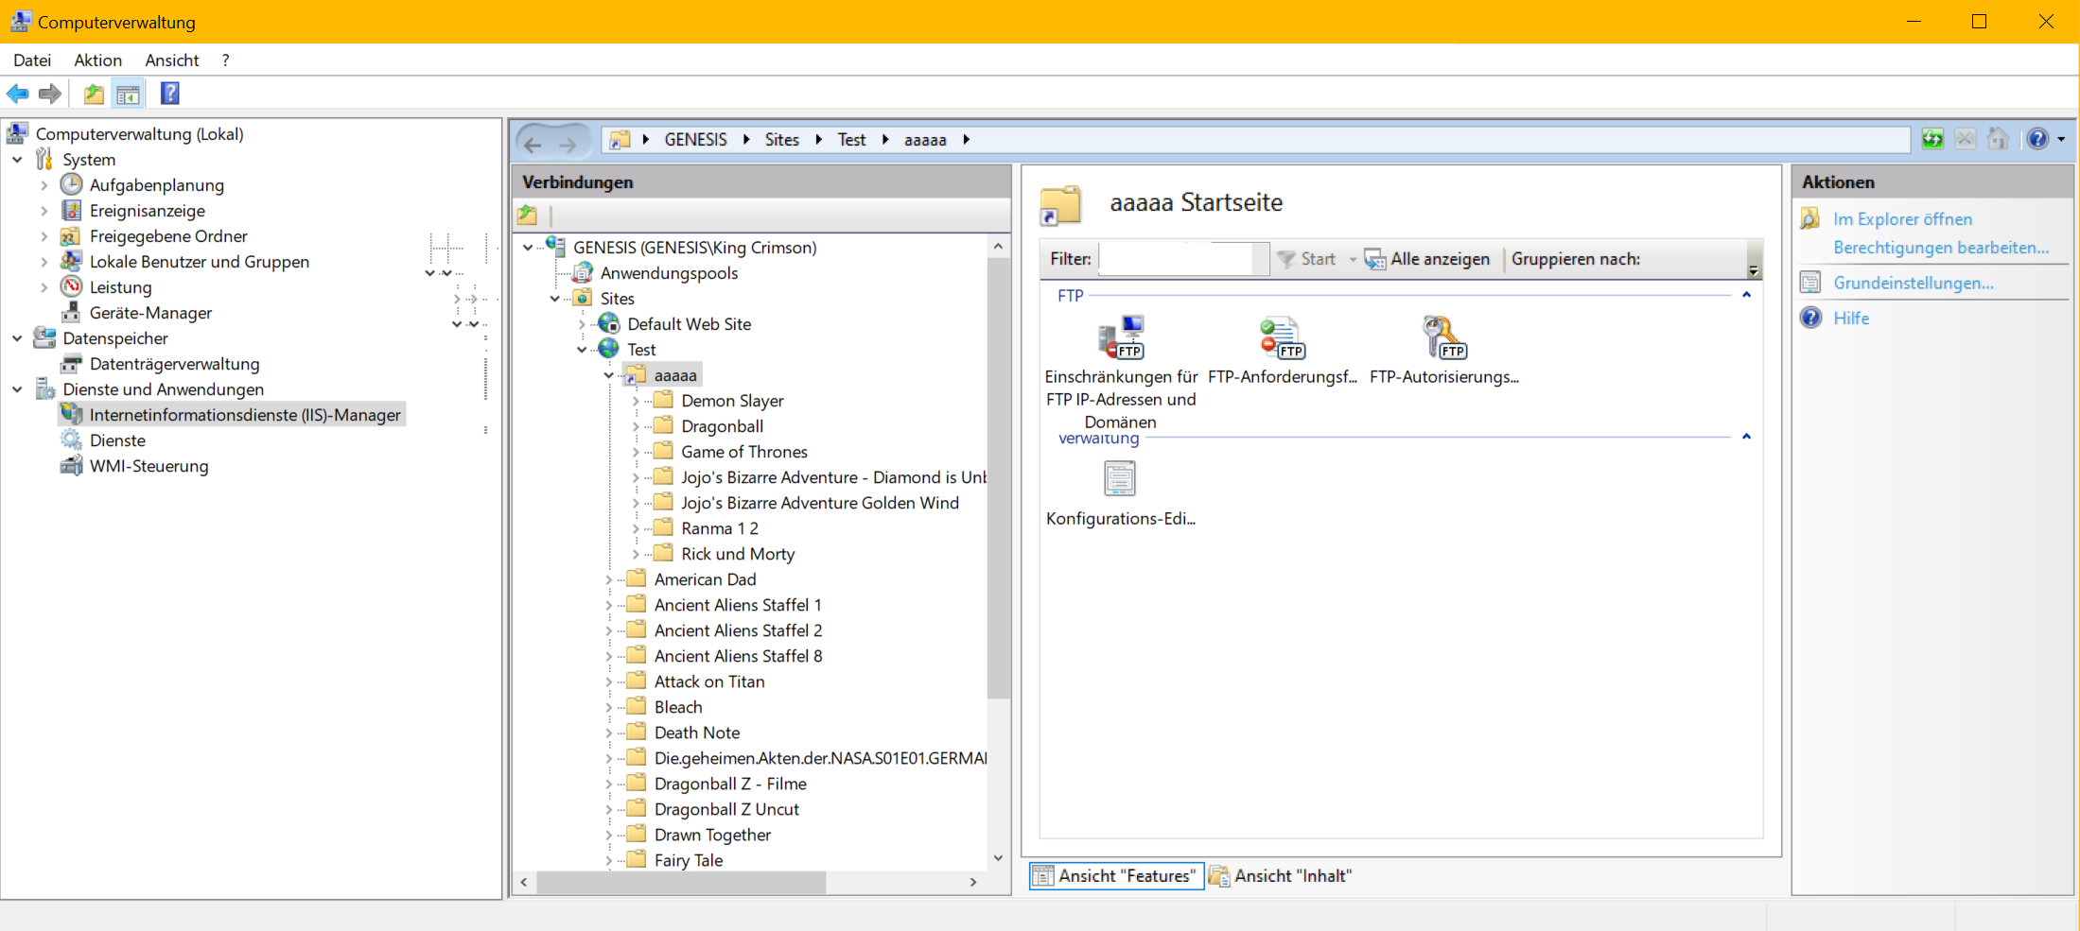The width and height of the screenshot is (2080, 931).
Task: Select Freigegebene Ordner in the console tree
Action: coord(168,236)
